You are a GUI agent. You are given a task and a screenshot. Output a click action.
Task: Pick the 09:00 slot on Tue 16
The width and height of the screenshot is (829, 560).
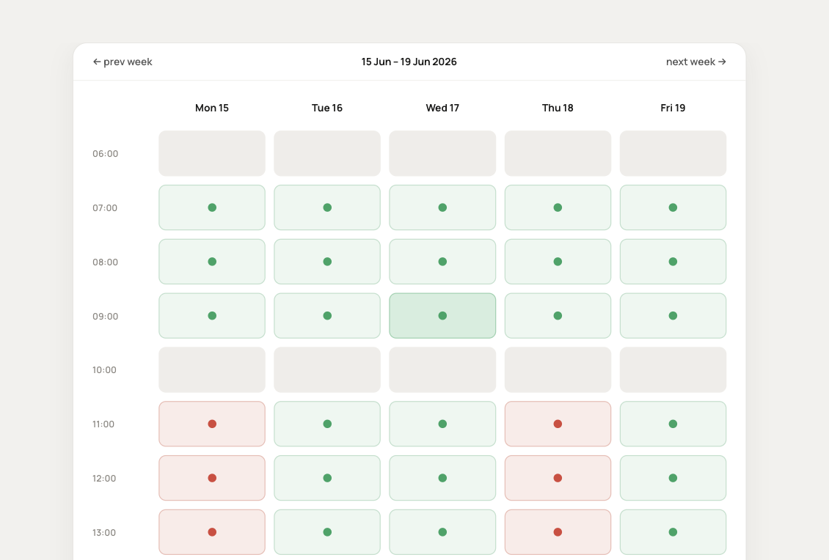[327, 316]
